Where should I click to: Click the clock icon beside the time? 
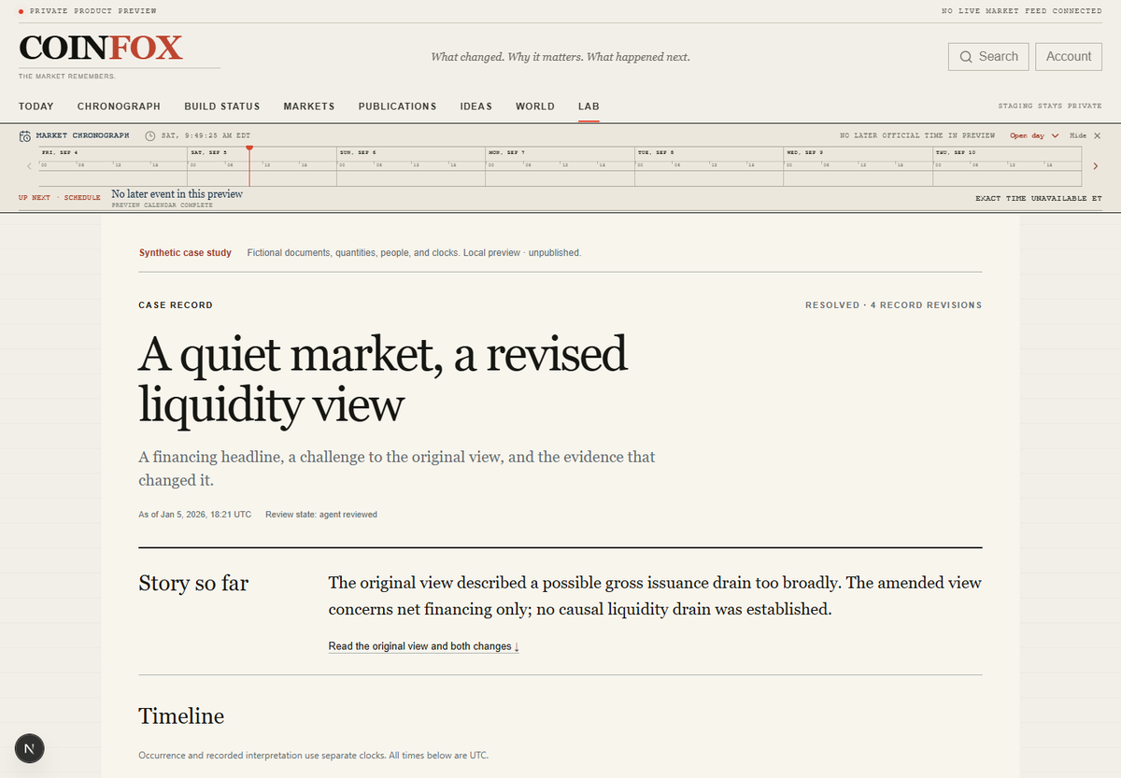(150, 135)
